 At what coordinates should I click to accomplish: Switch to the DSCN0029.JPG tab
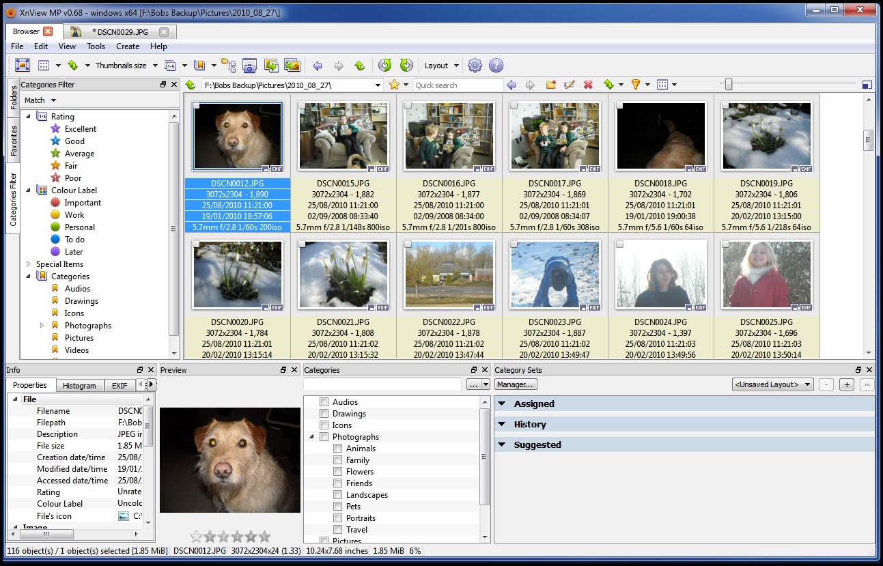[120, 31]
